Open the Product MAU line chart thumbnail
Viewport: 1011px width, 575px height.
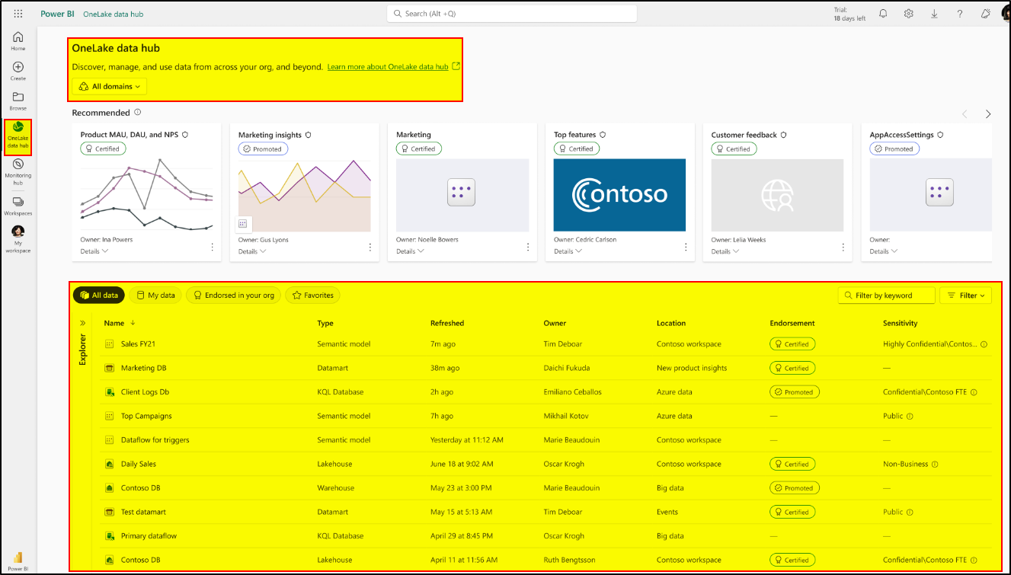coord(146,195)
